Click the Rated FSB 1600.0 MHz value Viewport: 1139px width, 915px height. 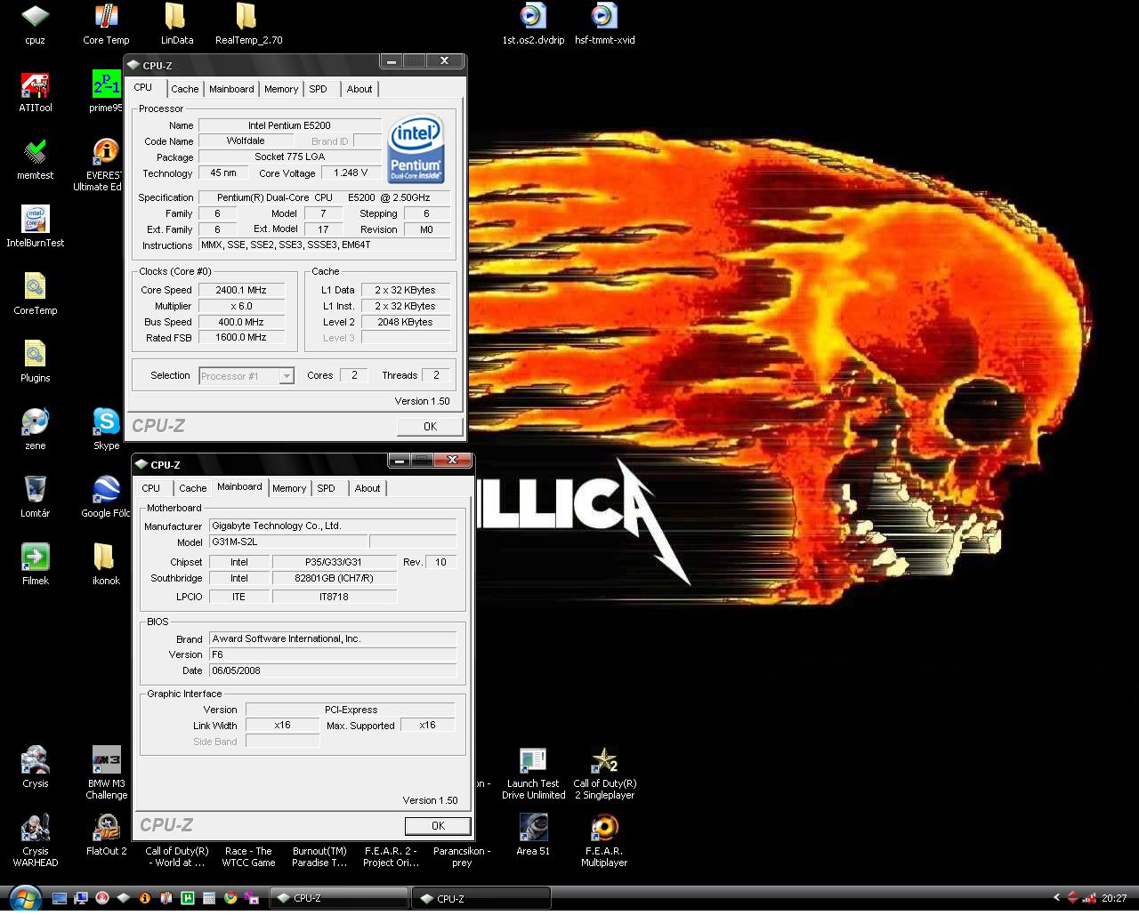point(240,338)
